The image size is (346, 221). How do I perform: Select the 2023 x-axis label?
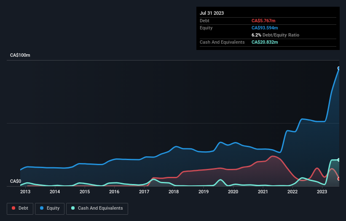(322, 192)
